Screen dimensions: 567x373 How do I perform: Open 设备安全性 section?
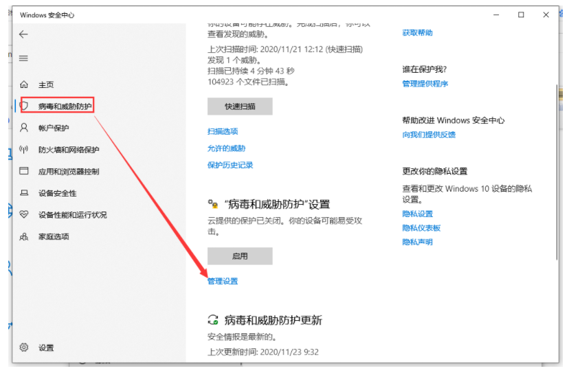click(x=58, y=193)
